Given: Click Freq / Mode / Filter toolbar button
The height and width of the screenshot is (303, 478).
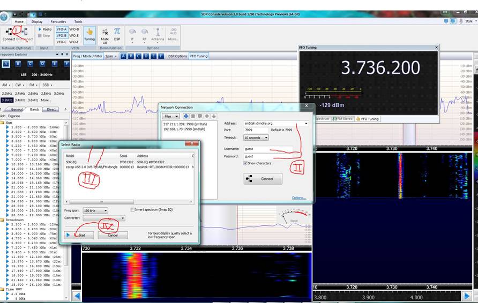Looking at the screenshot, I should (x=87, y=56).
